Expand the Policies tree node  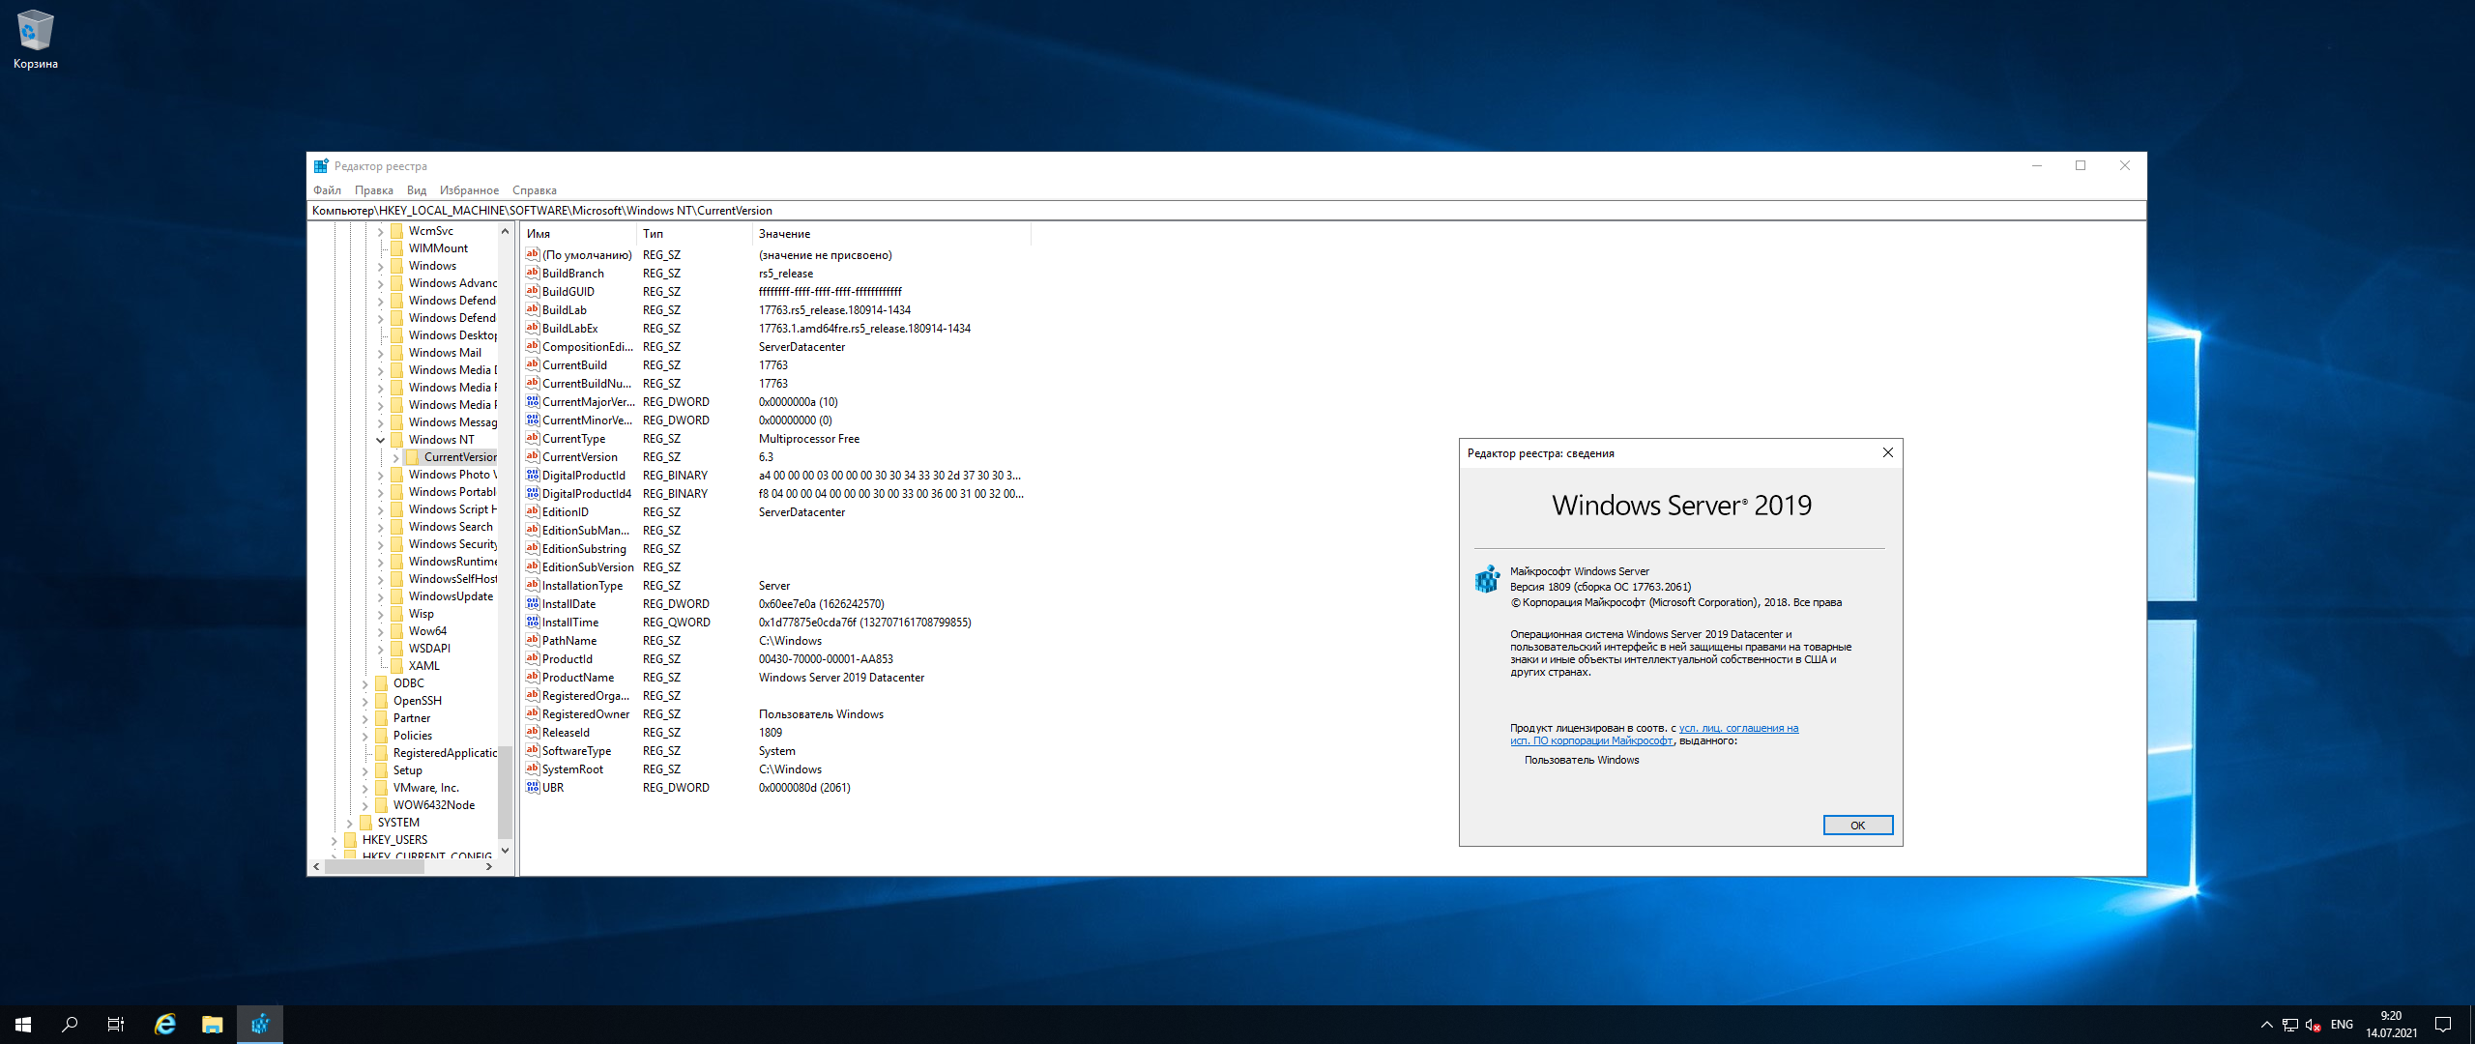pyautogui.click(x=364, y=736)
